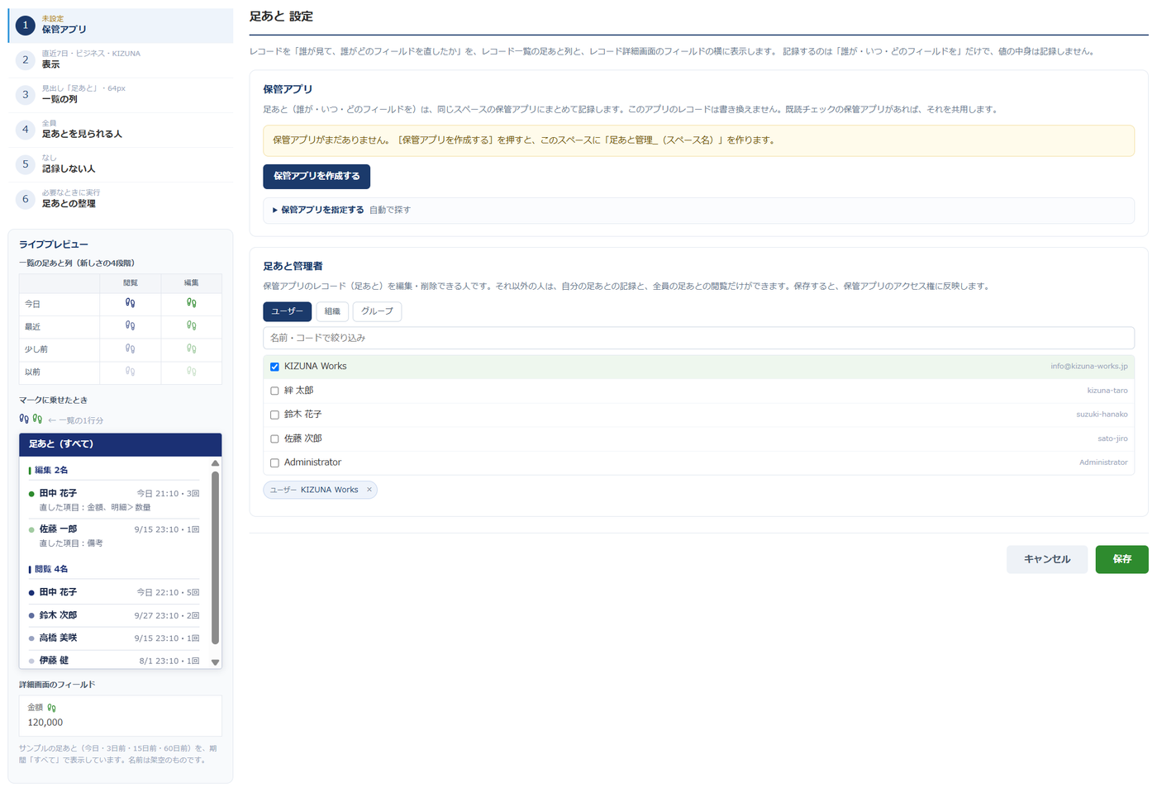Check the 絆 太郎 user checkbox
Image resolution: width=1157 pixels, height=792 pixels.
tap(274, 391)
